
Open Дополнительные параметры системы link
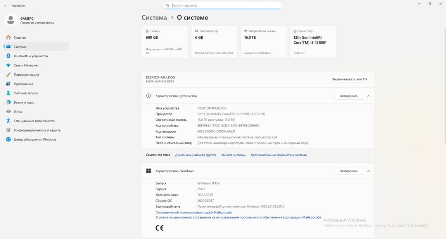point(278,155)
